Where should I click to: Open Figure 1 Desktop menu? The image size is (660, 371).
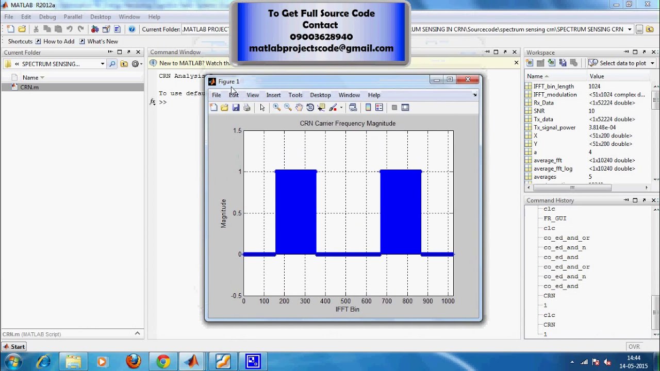pos(320,95)
